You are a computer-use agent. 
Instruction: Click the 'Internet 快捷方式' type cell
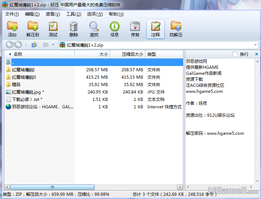tap(164, 107)
